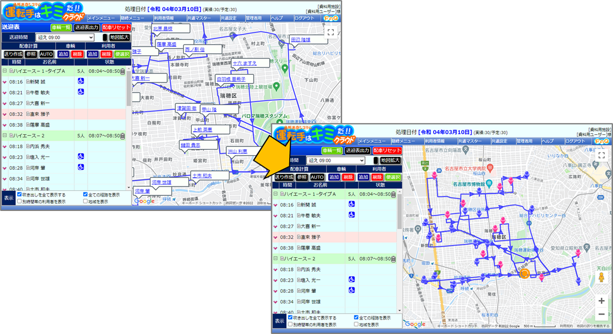
Task: Collapse ハイエース-2 group in rear window
Action: [4, 136]
